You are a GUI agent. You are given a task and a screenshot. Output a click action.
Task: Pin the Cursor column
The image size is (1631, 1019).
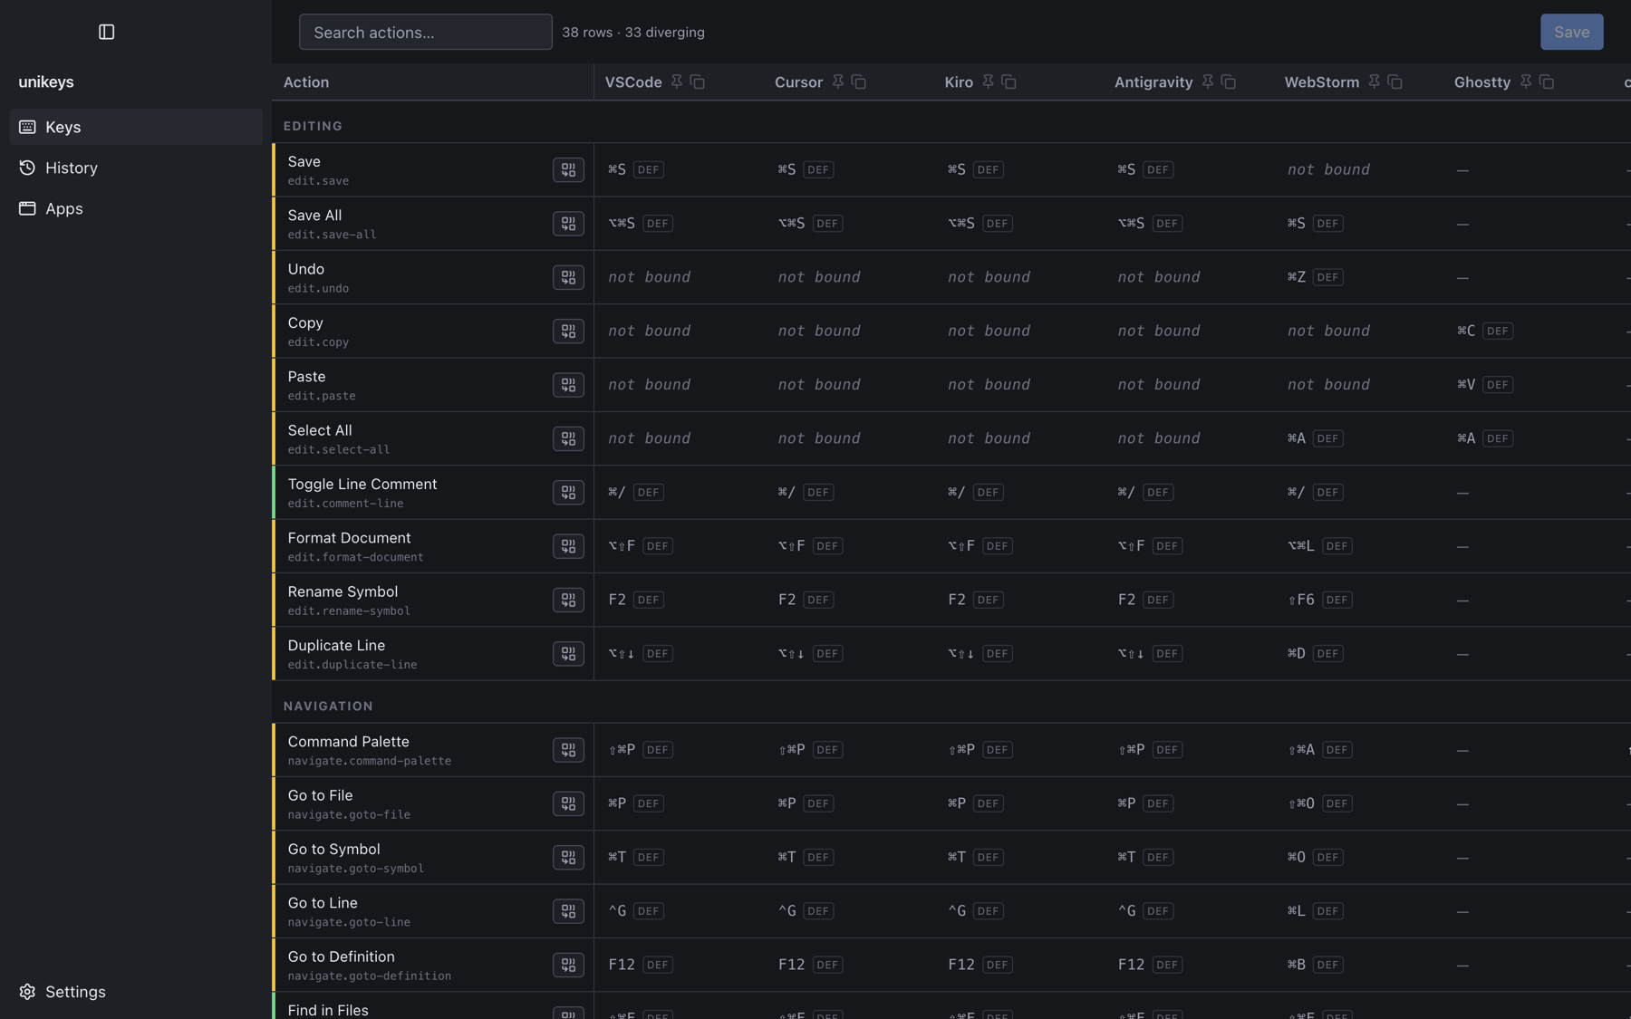[x=838, y=82]
